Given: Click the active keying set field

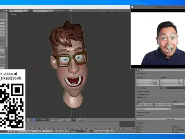Looking at the screenshot, I should click(x=102, y=131).
